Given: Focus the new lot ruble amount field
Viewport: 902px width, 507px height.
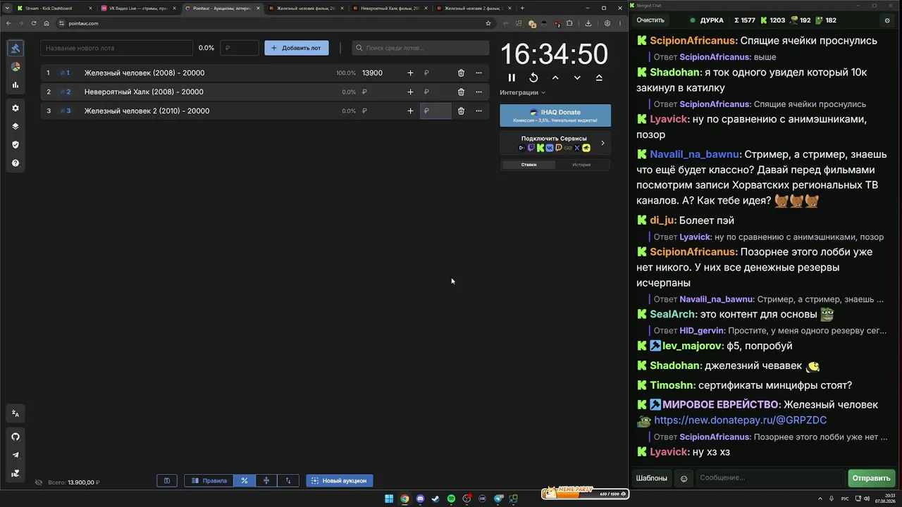Looking at the screenshot, I should tap(240, 48).
